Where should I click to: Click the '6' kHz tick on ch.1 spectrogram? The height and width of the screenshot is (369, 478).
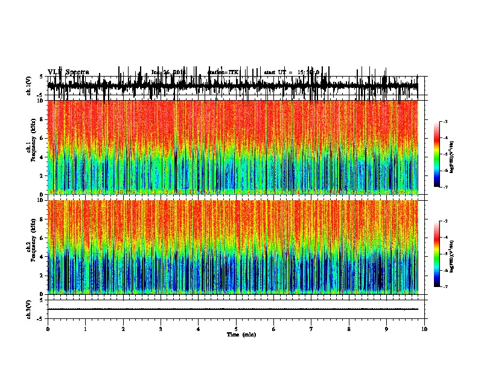[42, 138]
